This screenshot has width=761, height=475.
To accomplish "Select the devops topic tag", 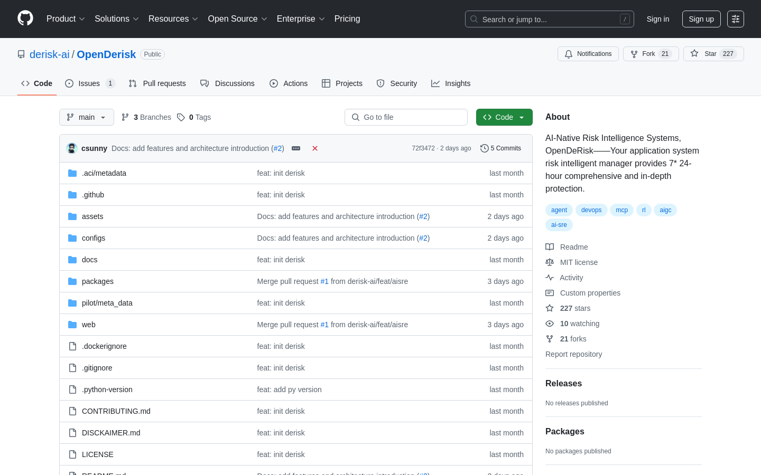I will [x=591, y=210].
